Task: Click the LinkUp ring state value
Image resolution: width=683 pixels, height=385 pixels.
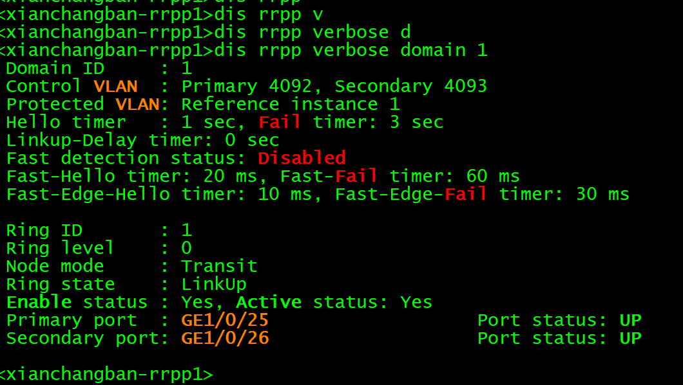Action: tap(214, 284)
